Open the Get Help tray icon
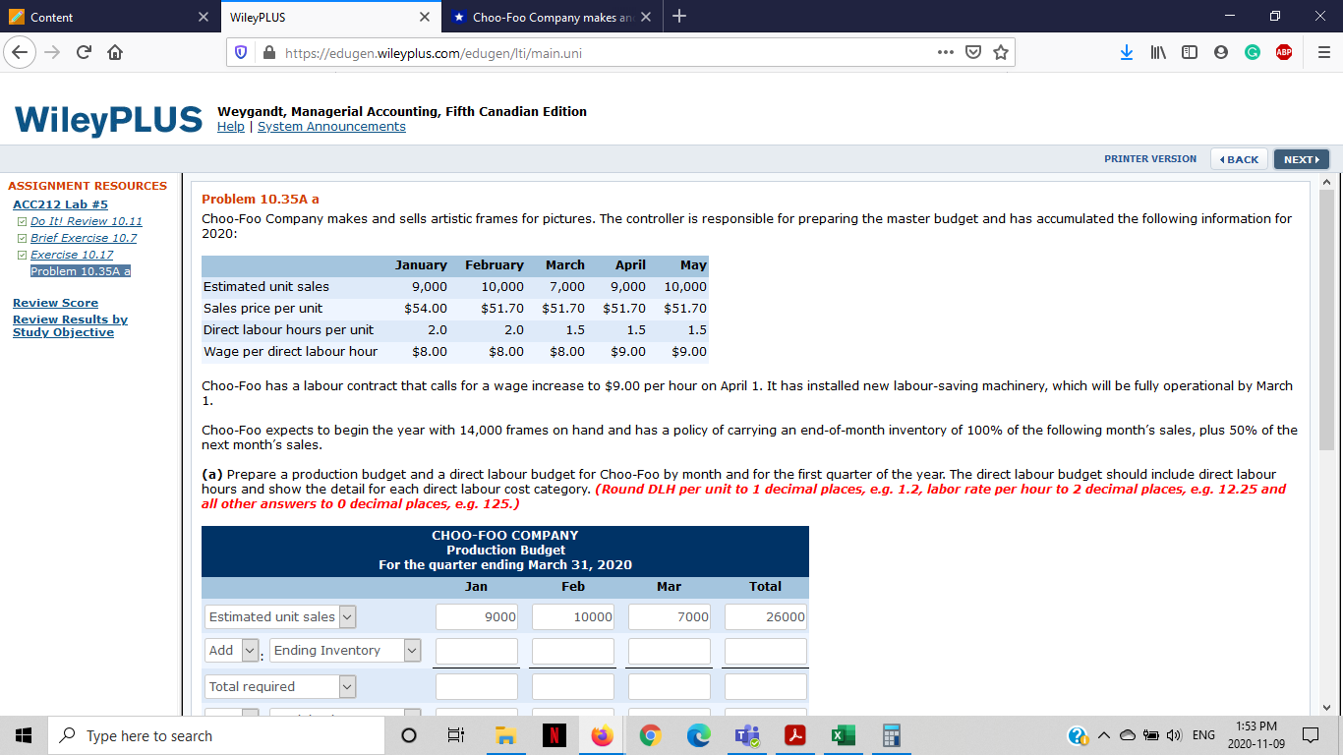The image size is (1343, 755). [x=1079, y=735]
